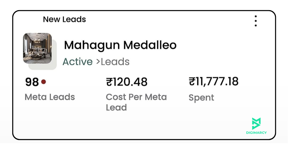Click the arrow before Leads
The width and height of the screenshot is (288, 151).
[x=98, y=62]
